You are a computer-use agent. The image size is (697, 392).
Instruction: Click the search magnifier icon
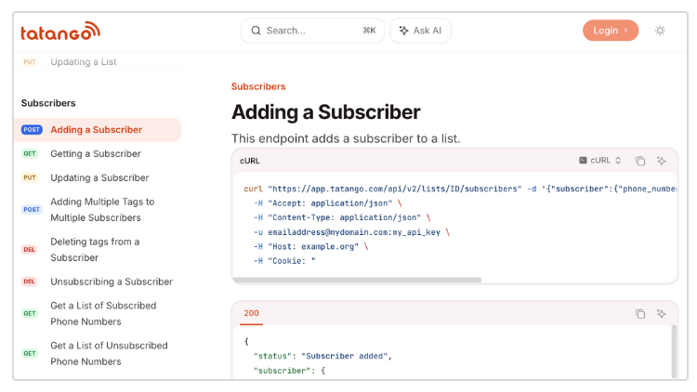tap(256, 31)
